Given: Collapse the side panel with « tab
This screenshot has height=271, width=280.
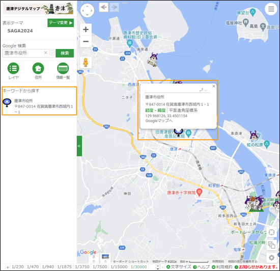Looking at the screenshot, I should [x=79, y=146].
